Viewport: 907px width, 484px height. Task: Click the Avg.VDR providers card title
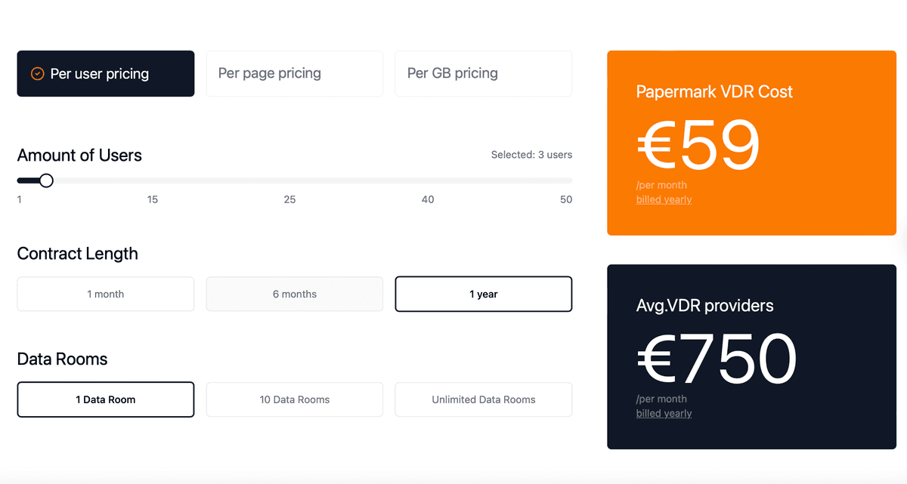705,306
